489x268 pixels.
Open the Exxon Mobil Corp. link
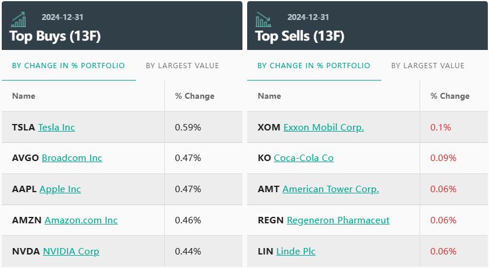coord(324,127)
